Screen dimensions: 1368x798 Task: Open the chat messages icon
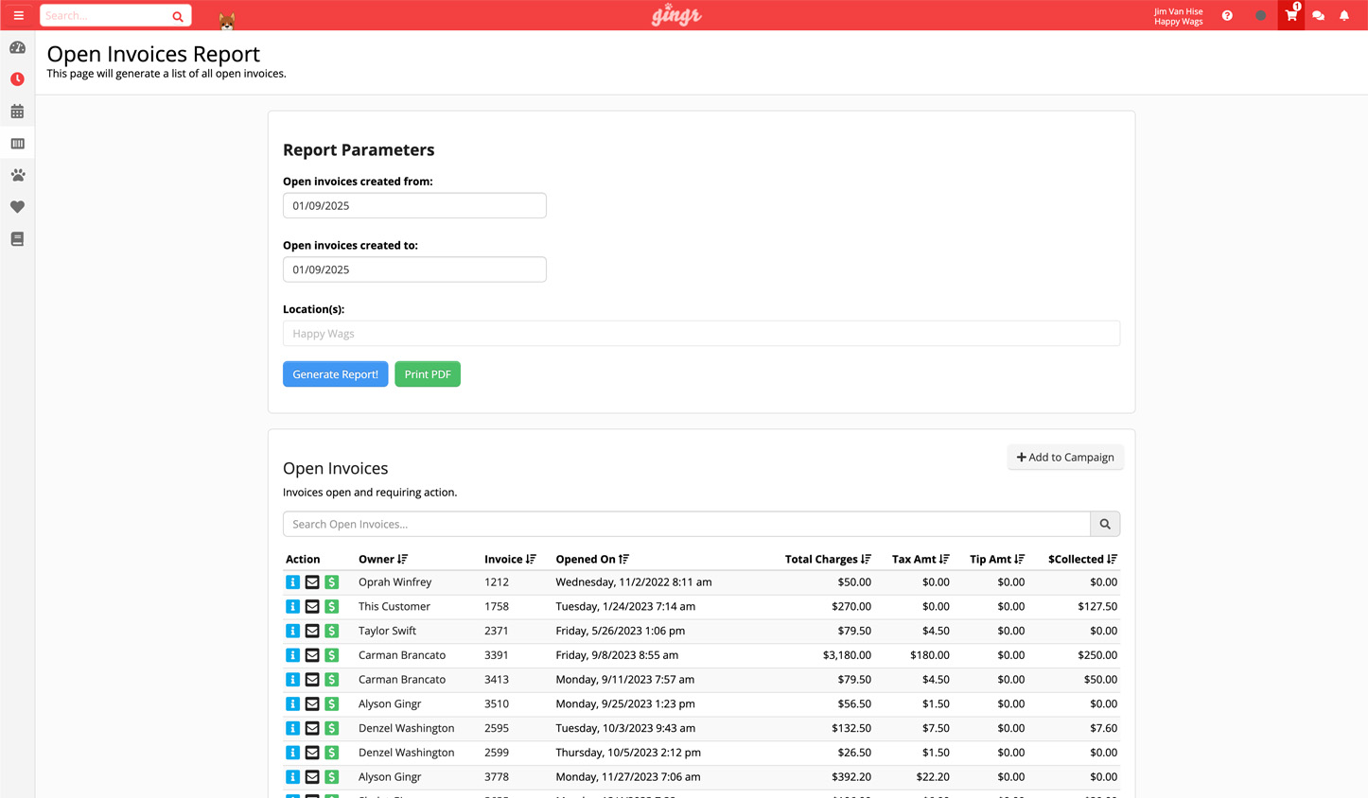pos(1318,16)
